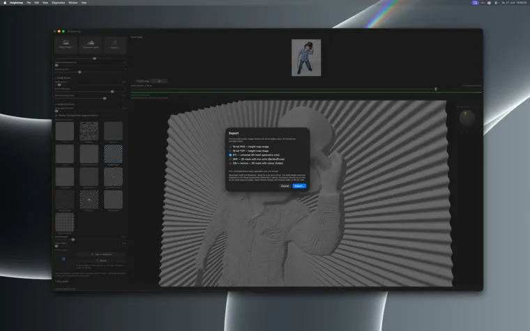Click the light direction sphere in the preview

click(467, 118)
